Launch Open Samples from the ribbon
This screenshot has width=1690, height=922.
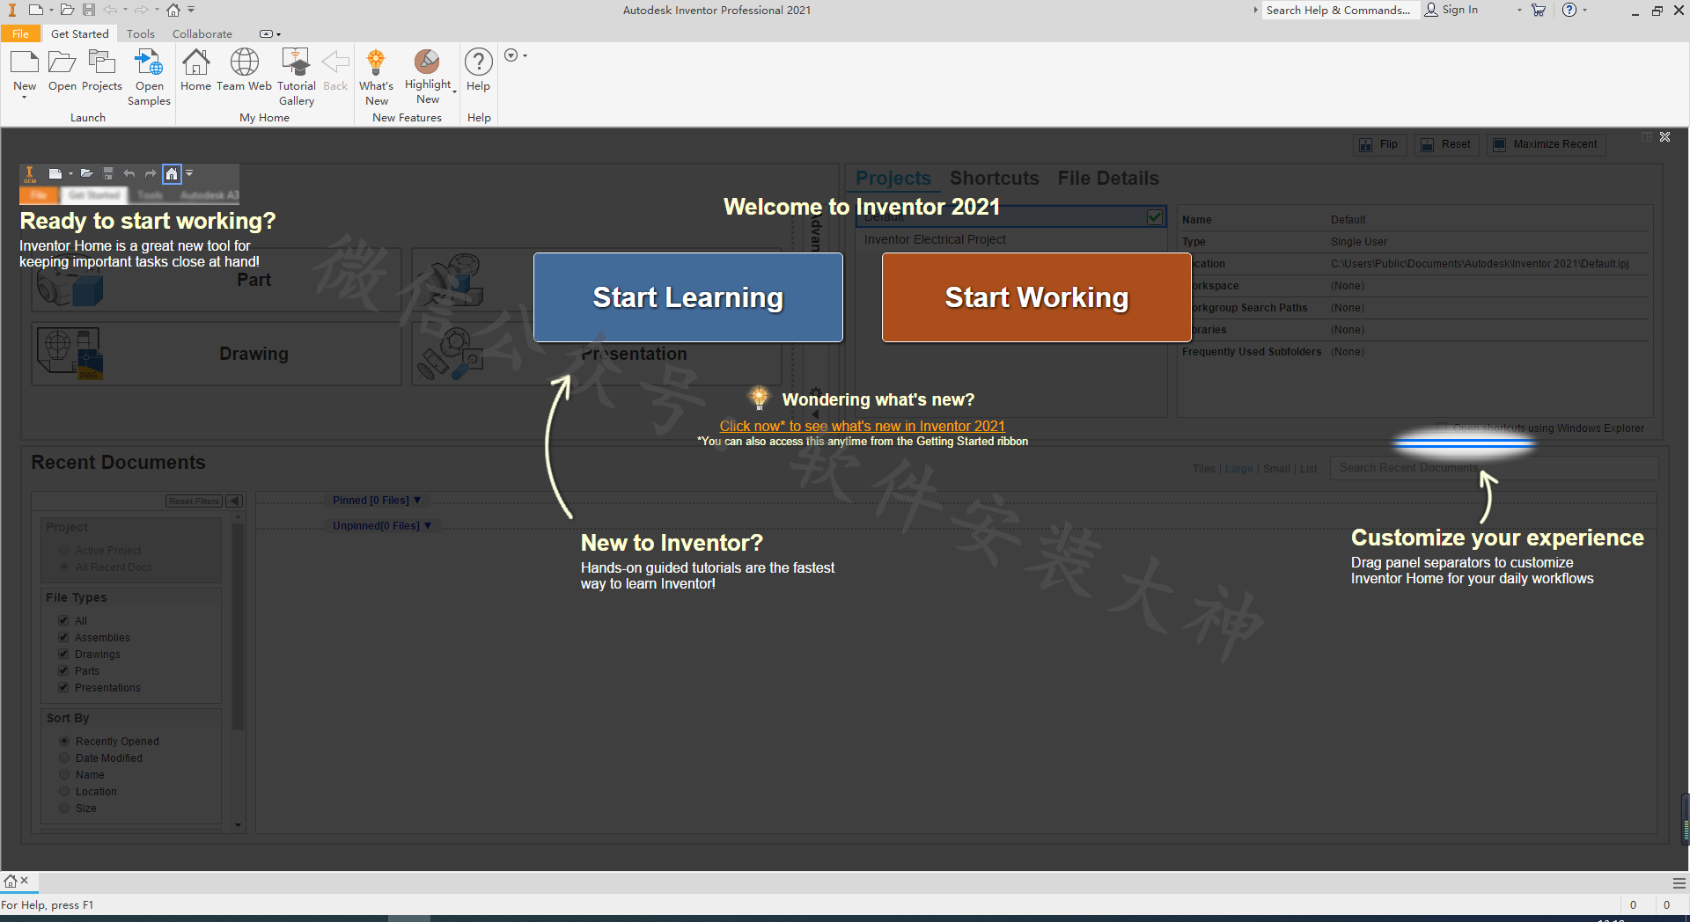point(149,62)
